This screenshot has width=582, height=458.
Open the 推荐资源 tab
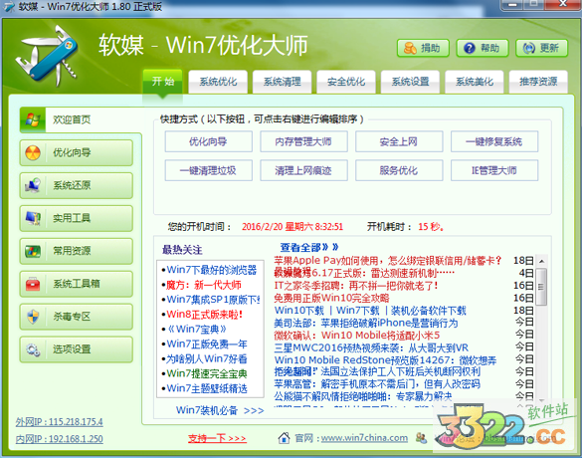[538, 82]
